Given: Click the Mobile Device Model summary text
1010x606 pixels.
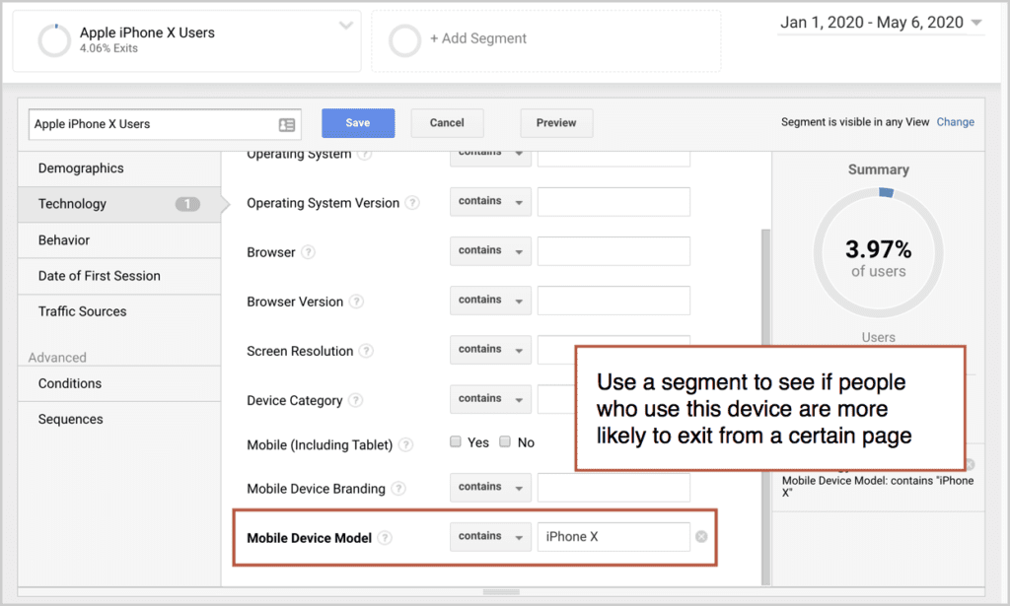Looking at the screenshot, I should point(877,487).
